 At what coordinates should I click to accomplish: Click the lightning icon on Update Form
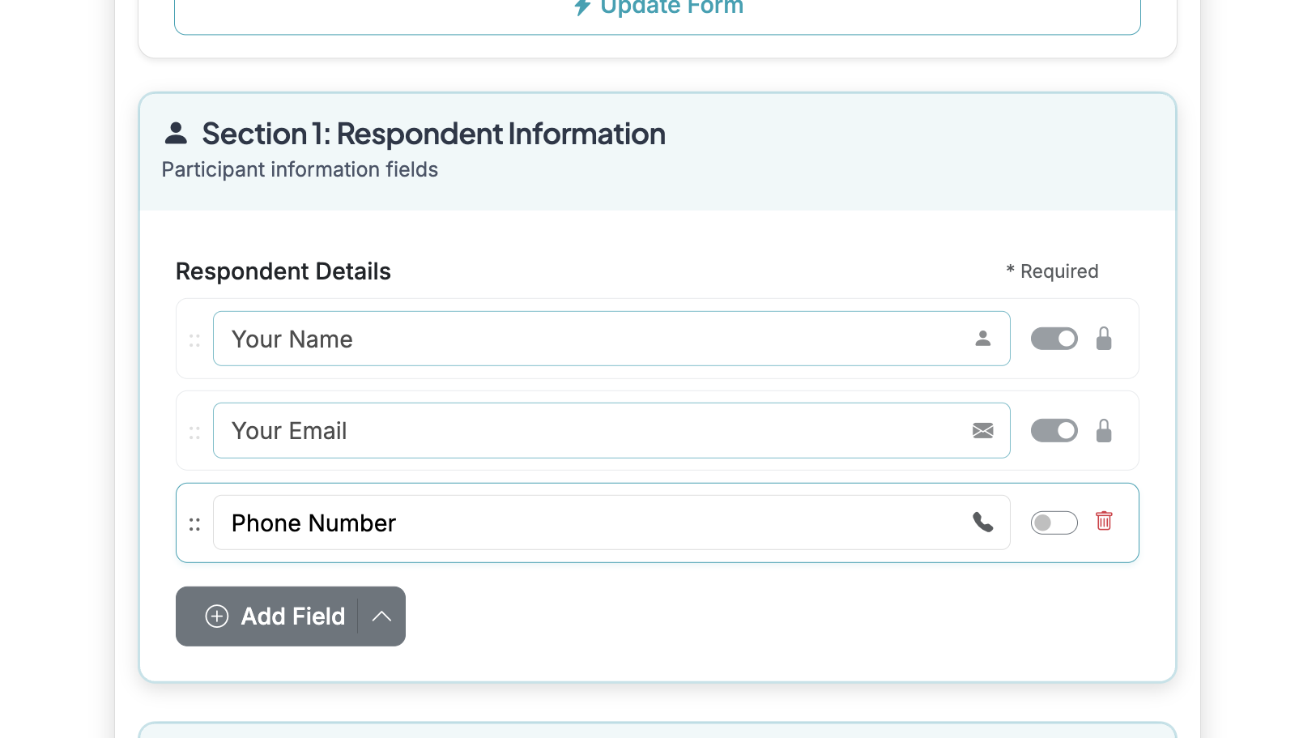coord(582,7)
